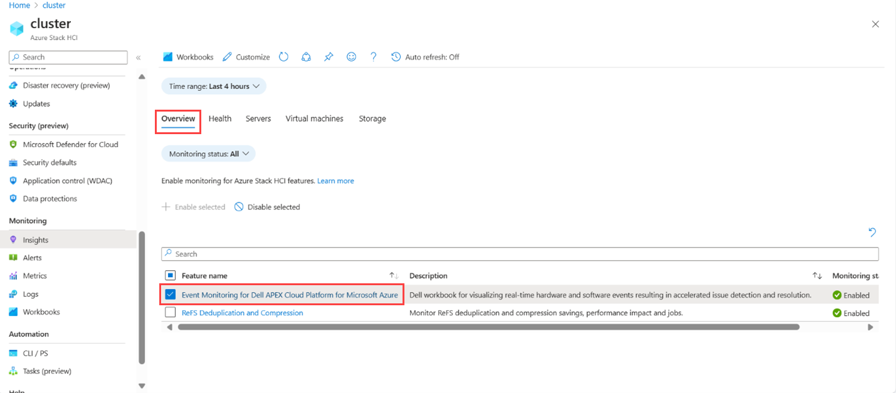Open Tasks (preview) in sidebar
This screenshot has width=896, height=393.
(47, 371)
